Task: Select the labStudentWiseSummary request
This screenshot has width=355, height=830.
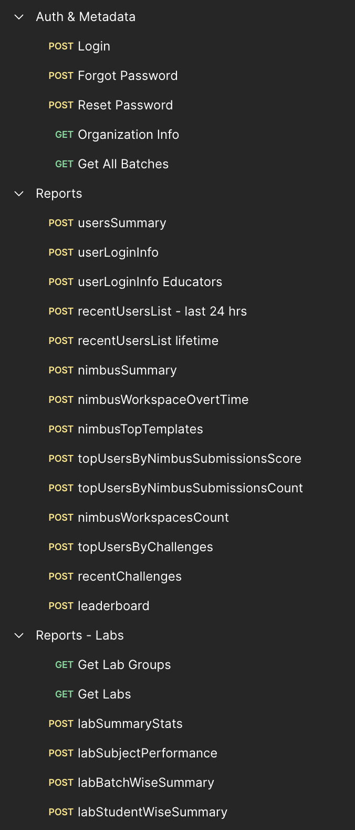Action: click(152, 812)
